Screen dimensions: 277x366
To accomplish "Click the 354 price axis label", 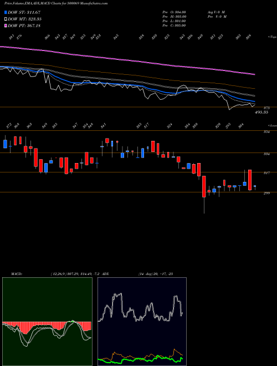I will point(267,132).
